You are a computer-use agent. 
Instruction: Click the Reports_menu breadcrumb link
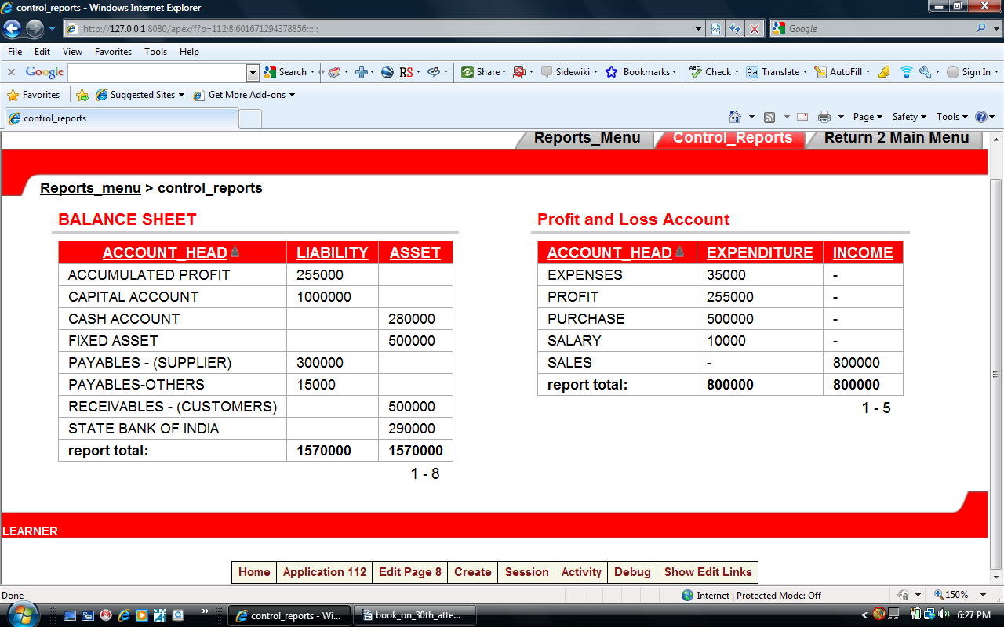click(x=90, y=188)
